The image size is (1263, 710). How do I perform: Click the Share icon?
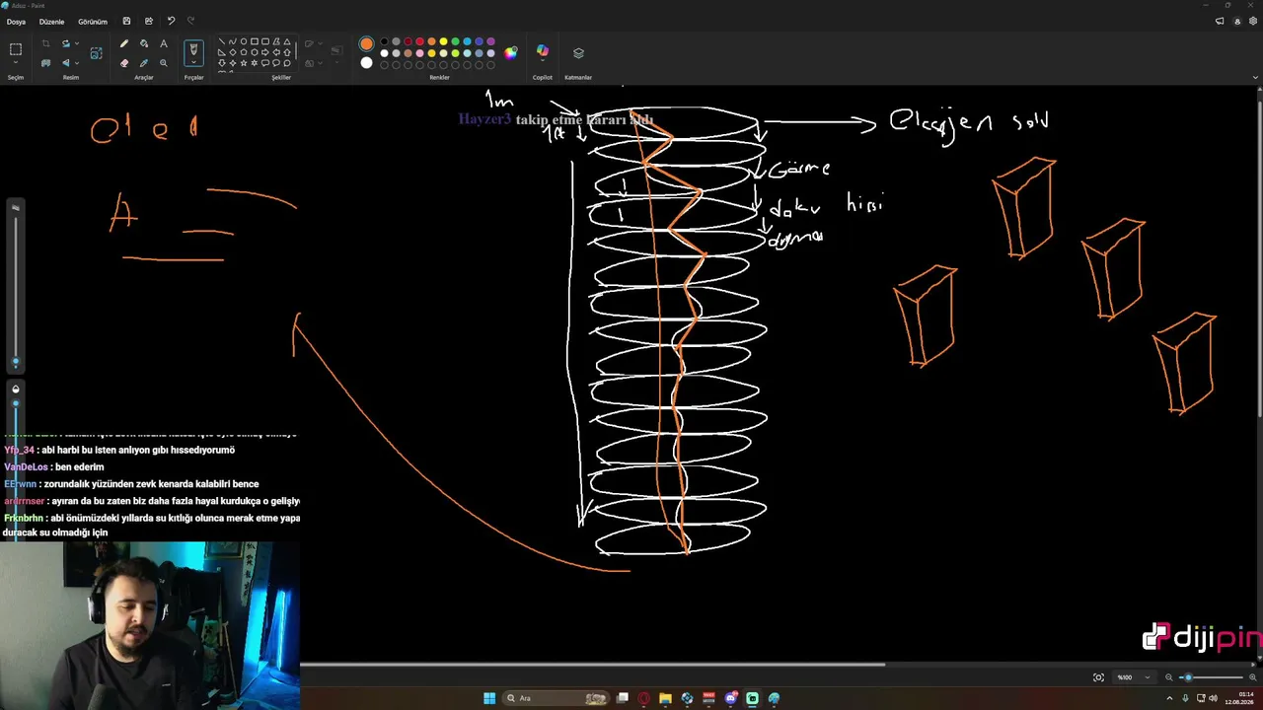149,21
